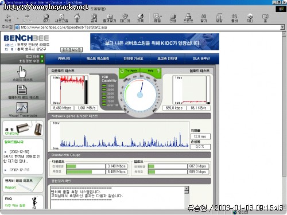Open the Chatting tin-can banner
The width and height of the screenshot is (287, 215).
click(23, 128)
